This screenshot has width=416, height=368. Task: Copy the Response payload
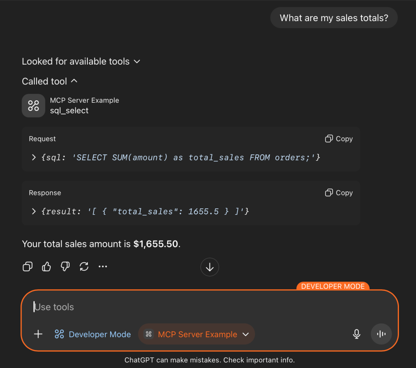[339, 193]
